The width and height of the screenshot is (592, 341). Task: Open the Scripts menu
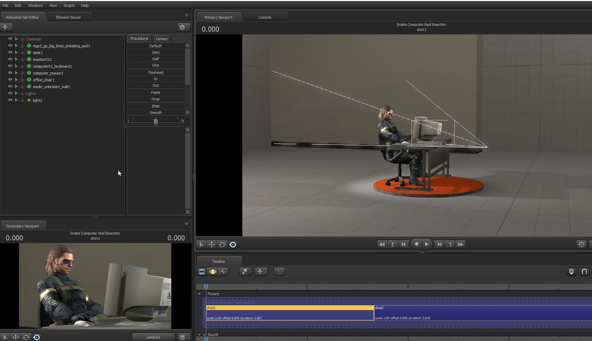(69, 5)
